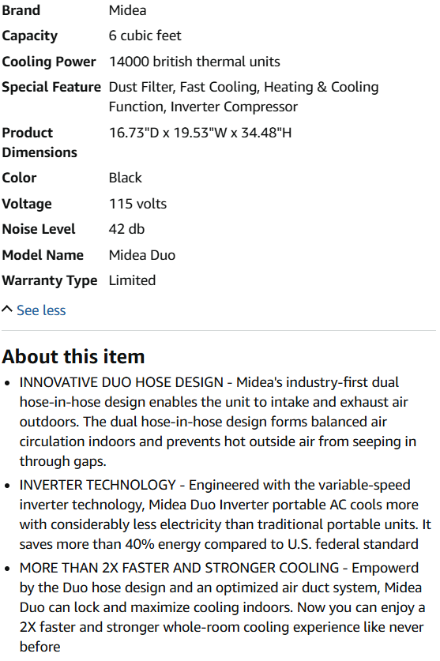Click the Noise Level value 42 db
Image resolution: width=440 pixels, height=661 pixels.
pos(126,229)
